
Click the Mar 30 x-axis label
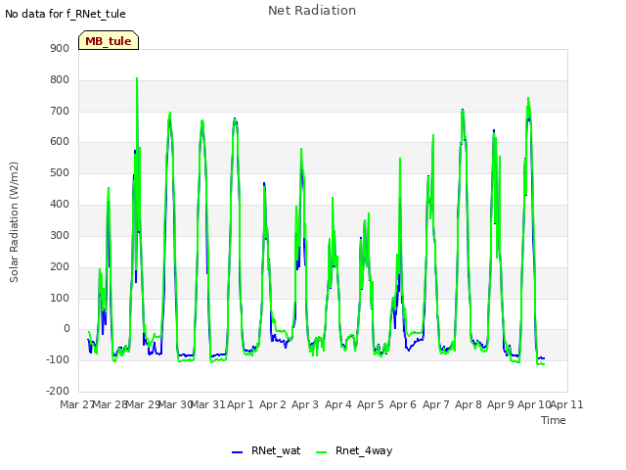point(176,404)
